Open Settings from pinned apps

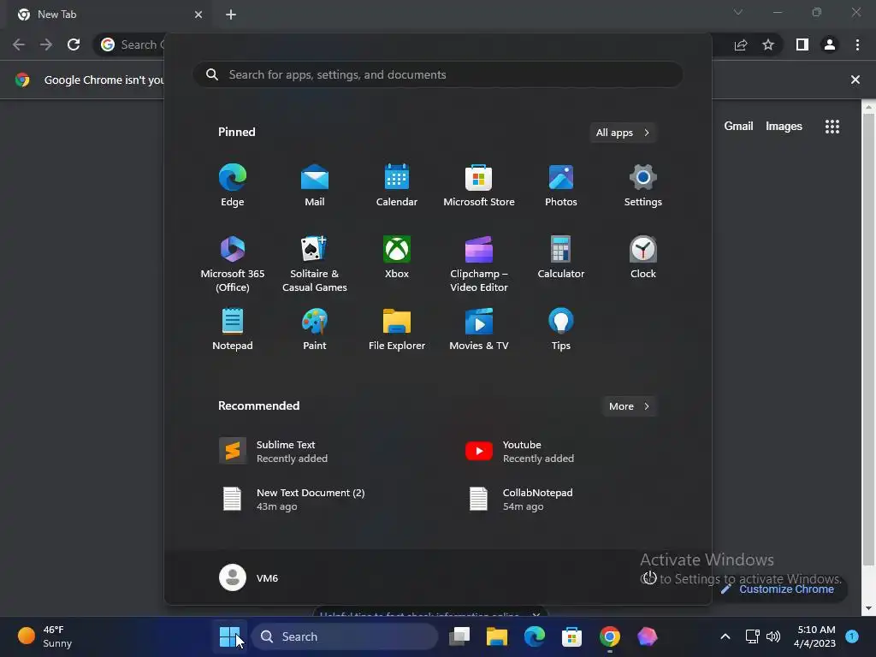tap(643, 185)
